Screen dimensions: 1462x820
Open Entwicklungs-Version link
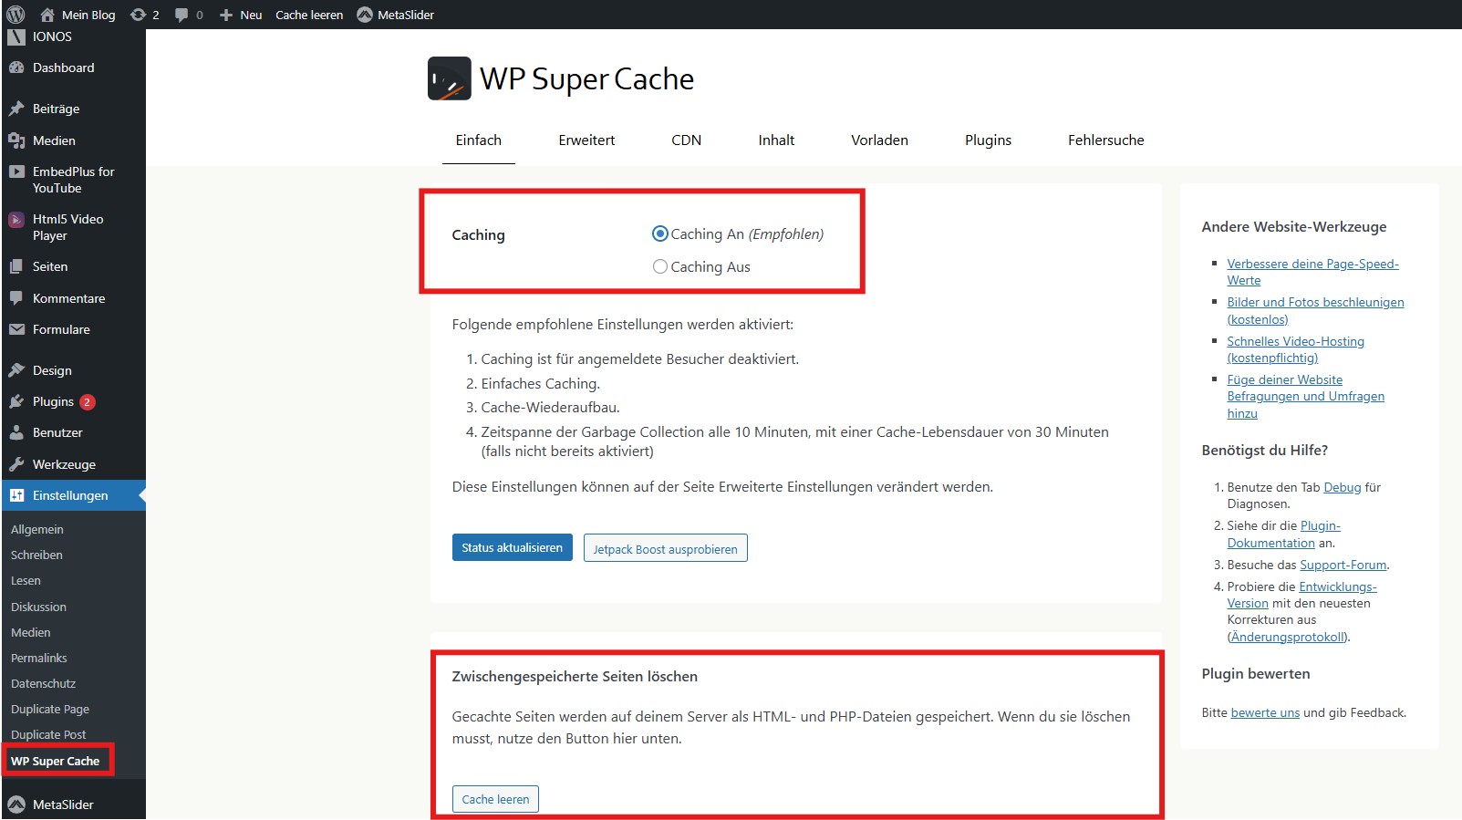tap(1301, 595)
